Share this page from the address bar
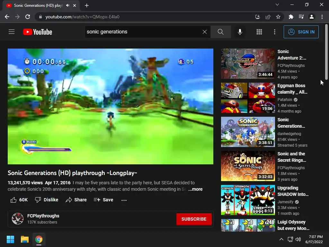 coord(268,17)
